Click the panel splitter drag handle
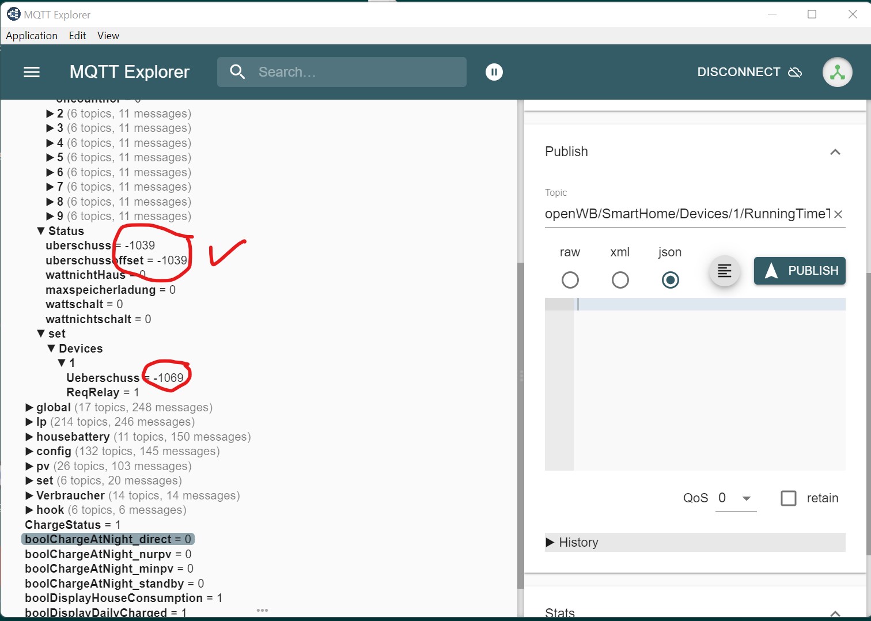The image size is (871, 621). [521, 376]
